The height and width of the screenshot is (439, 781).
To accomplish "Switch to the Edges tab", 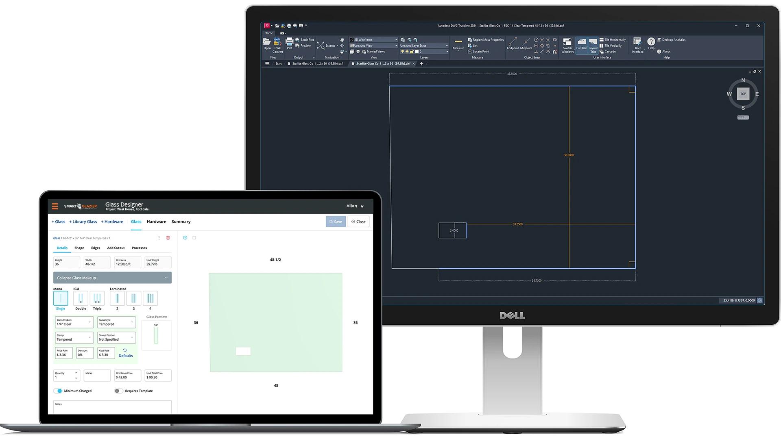I will click(x=96, y=248).
